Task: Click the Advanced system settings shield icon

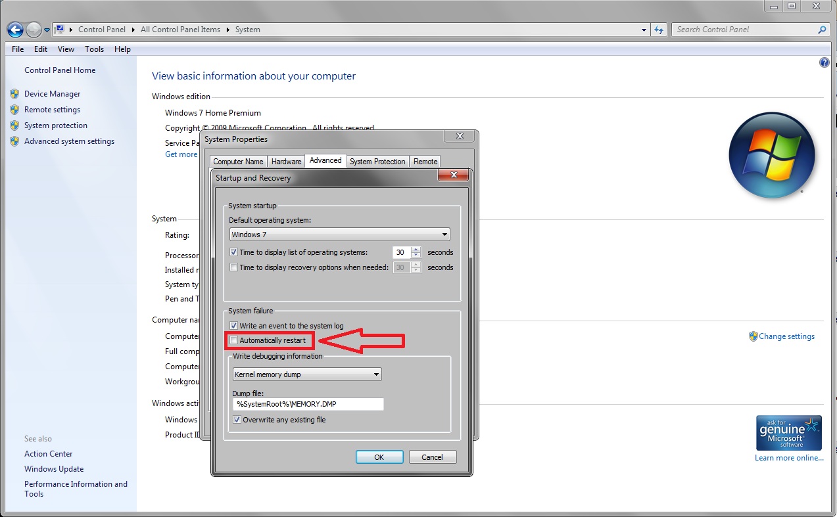Action: pos(14,141)
